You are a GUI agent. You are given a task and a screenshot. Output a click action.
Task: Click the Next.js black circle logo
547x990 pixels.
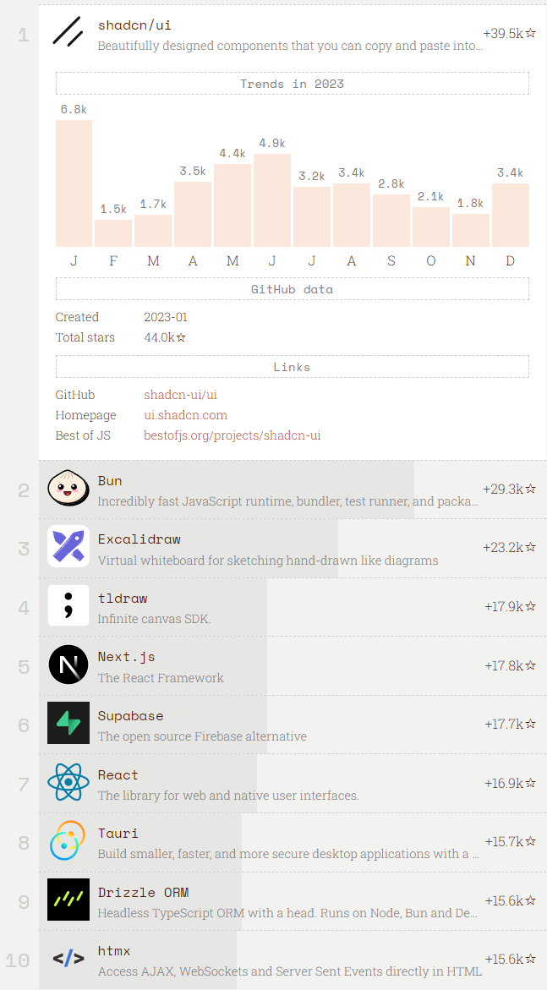pyautogui.click(x=68, y=665)
